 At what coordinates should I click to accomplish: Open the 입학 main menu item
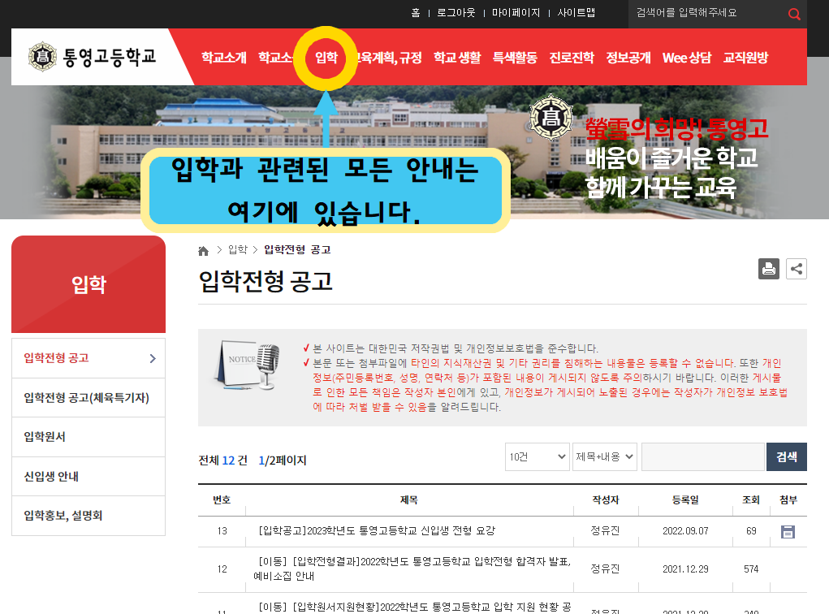coord(326,58)
